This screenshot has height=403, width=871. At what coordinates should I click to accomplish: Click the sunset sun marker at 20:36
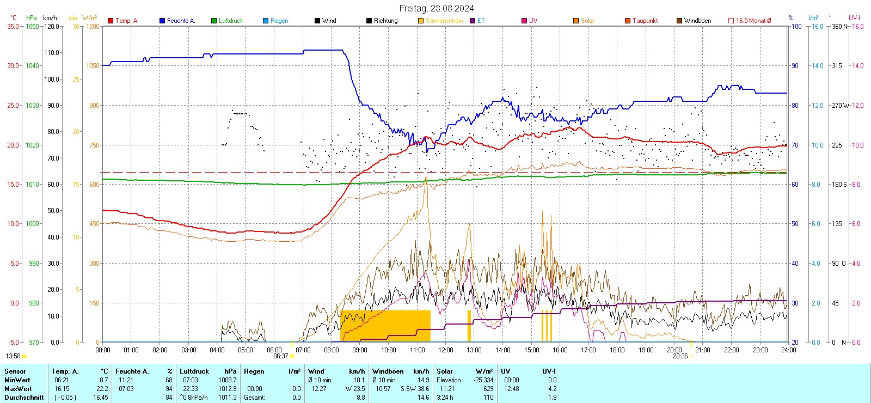[x=692, y=356]
